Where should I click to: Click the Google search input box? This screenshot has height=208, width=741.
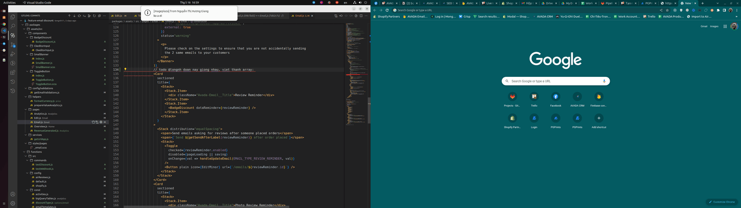click(555, 81)
